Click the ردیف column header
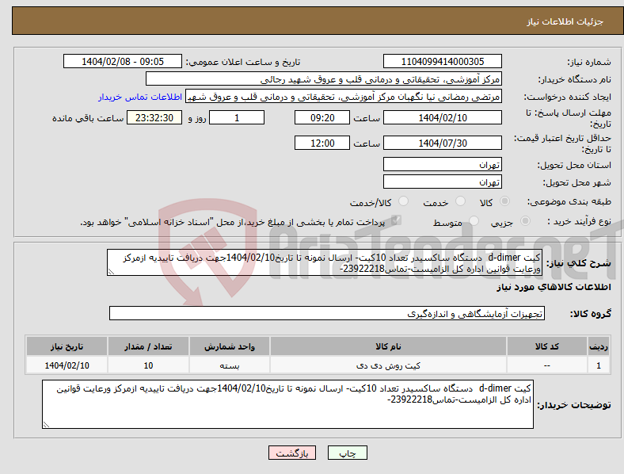624x474 pixels. [599, 346]
